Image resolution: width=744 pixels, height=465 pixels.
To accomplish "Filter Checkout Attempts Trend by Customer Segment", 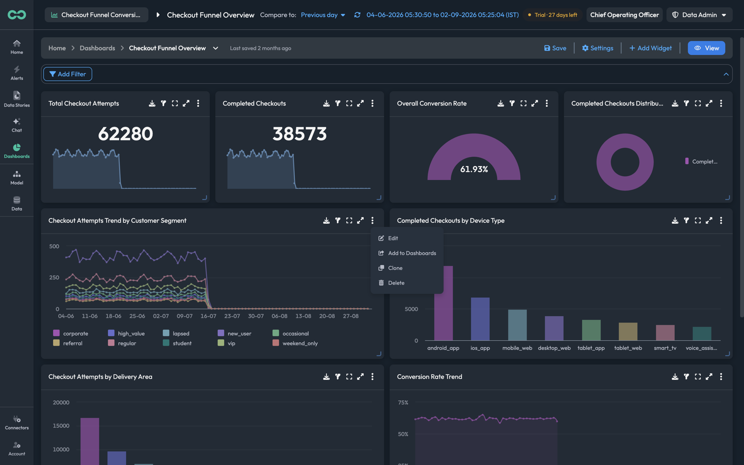I will pyautogui.click(x=338, y=220).
